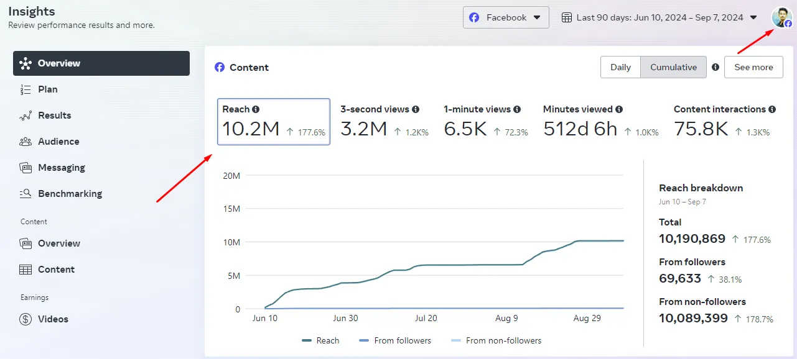
Task: Click the Total reach value 10,190,869
Action: pos(692,239)
